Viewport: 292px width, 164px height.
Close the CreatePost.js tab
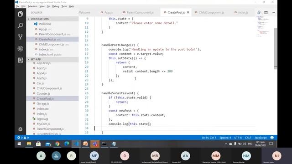(x=188, y=12)
